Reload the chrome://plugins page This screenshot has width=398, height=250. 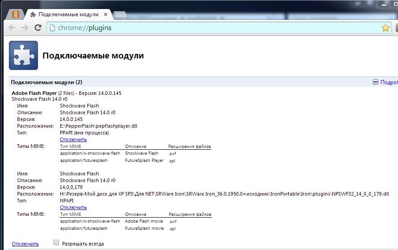[38, 28]
